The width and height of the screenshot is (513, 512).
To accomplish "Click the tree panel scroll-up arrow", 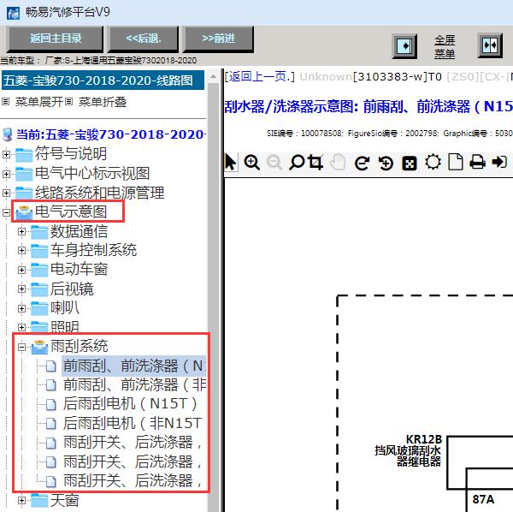I will coord(213,77).
